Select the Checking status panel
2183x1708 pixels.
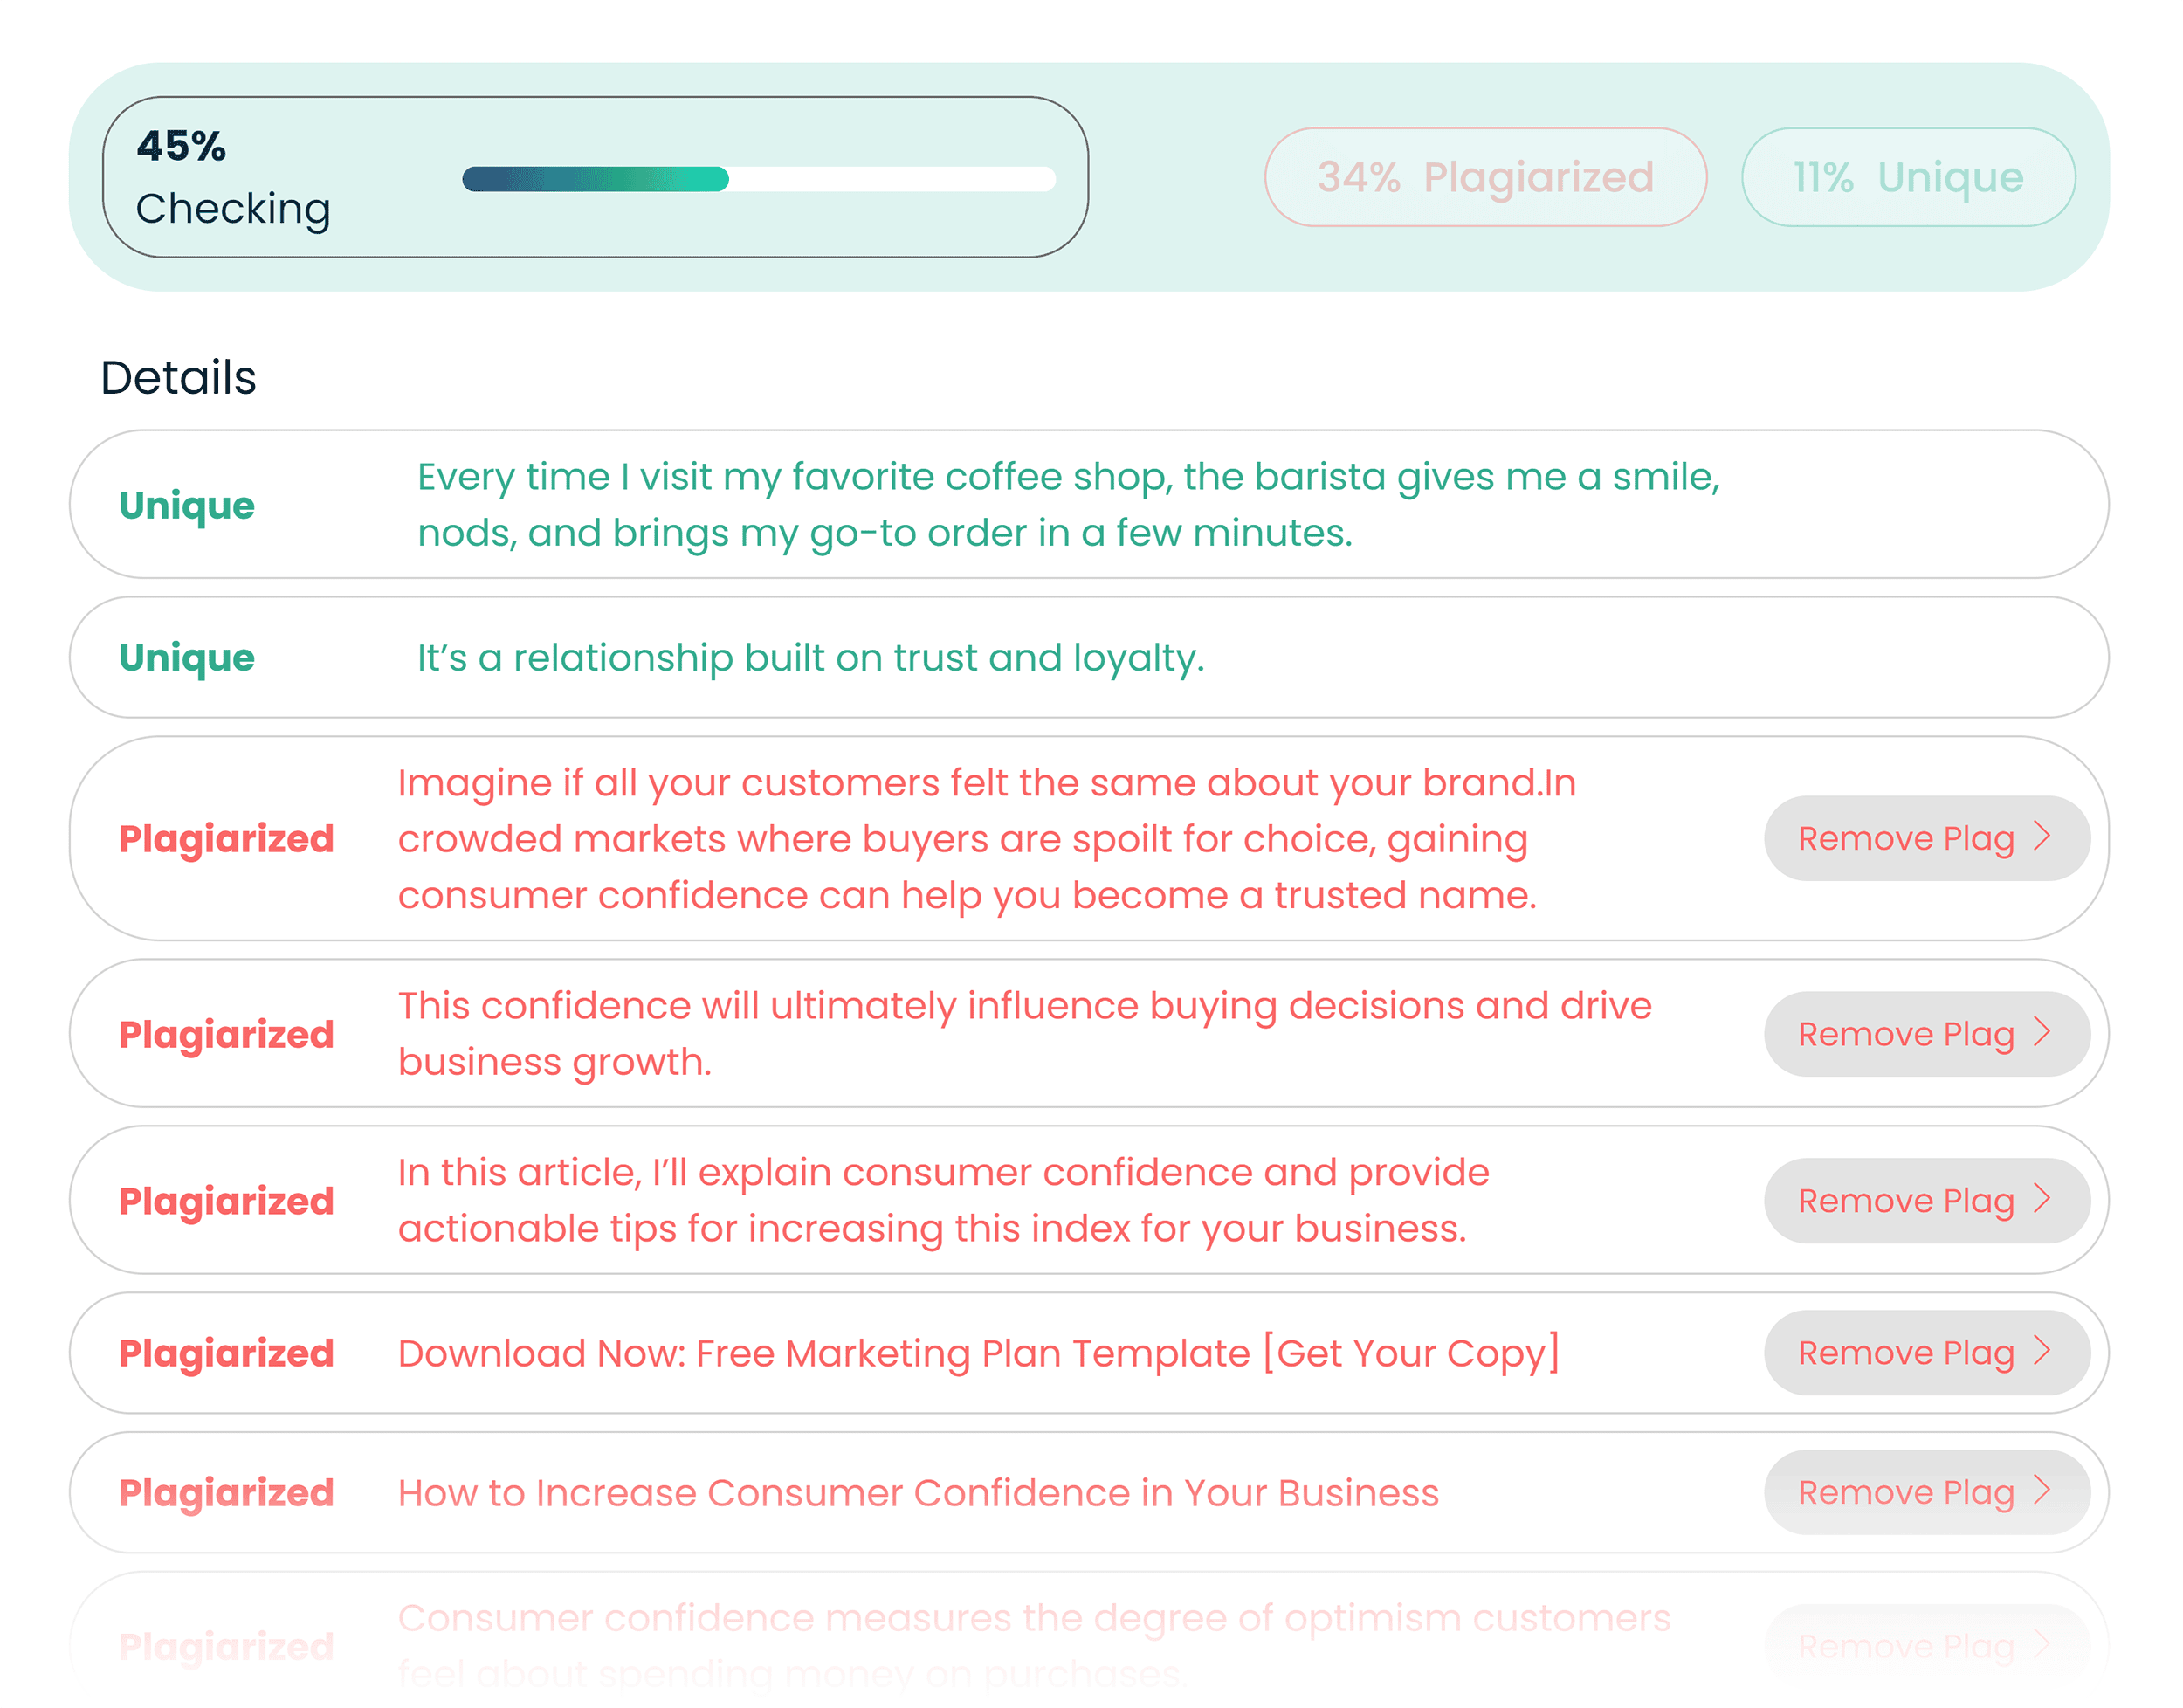595,177
